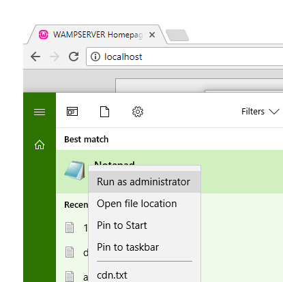Filter search results by Apps icon
The height and width of the screenshot is (282, 283).
[x=72, y=112]
